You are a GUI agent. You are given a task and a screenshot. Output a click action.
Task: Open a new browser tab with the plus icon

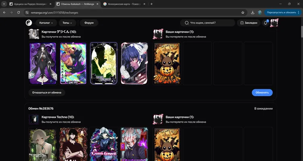[151, 4]
